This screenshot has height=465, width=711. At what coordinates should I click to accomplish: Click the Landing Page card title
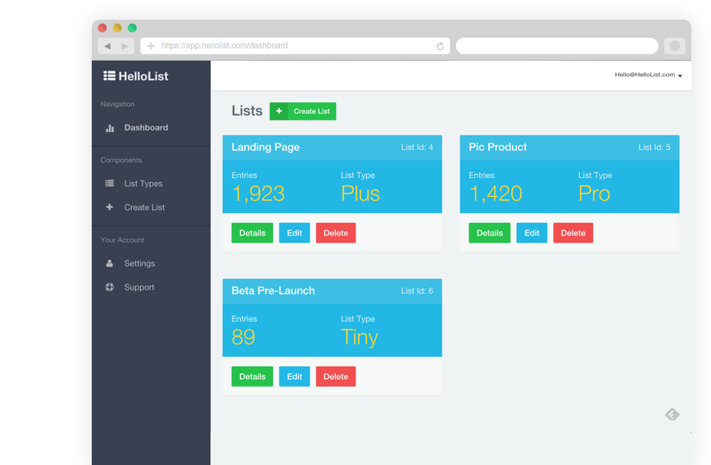(x=265, y=147)
